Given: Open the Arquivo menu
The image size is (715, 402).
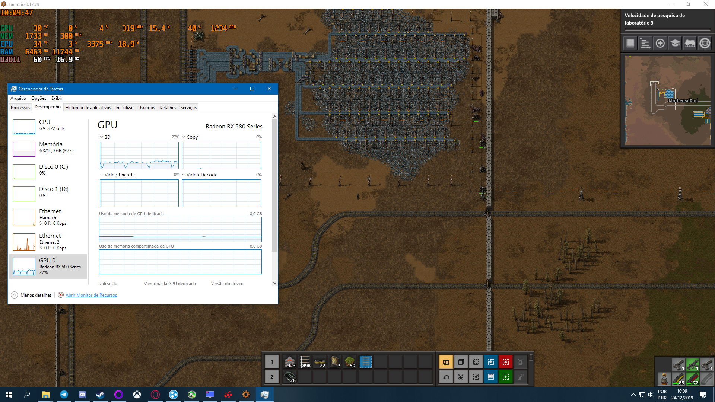Looking at the screenshot, I should coord(18,98).
